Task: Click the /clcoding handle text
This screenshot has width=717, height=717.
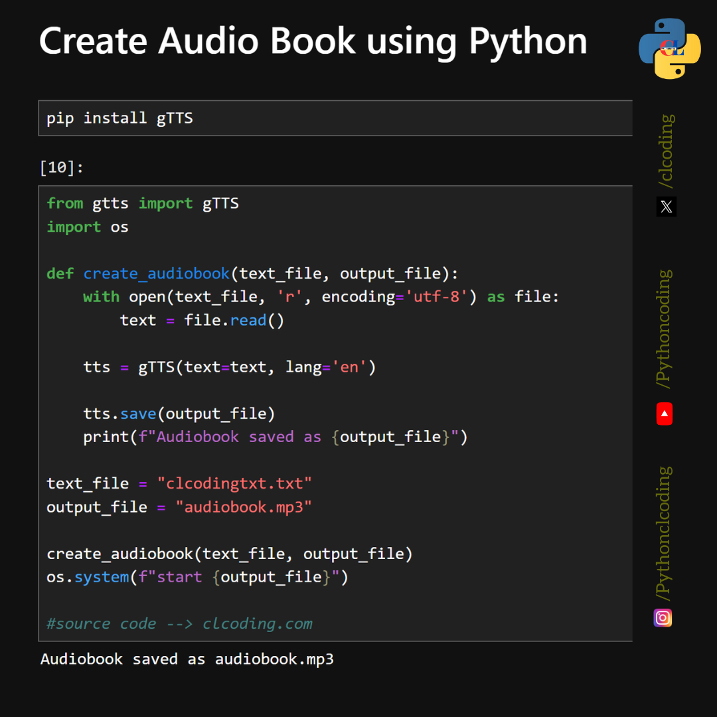Action: (666, 151)
